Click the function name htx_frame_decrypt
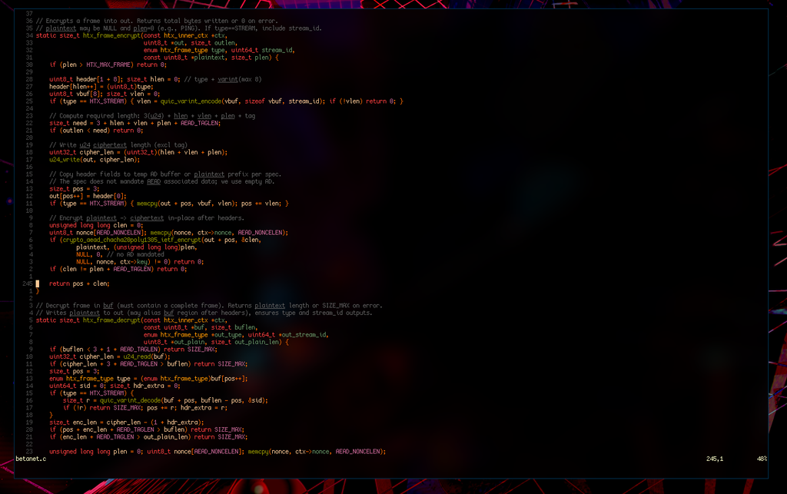Screen dimensions: 787x494 click(111, 320)
